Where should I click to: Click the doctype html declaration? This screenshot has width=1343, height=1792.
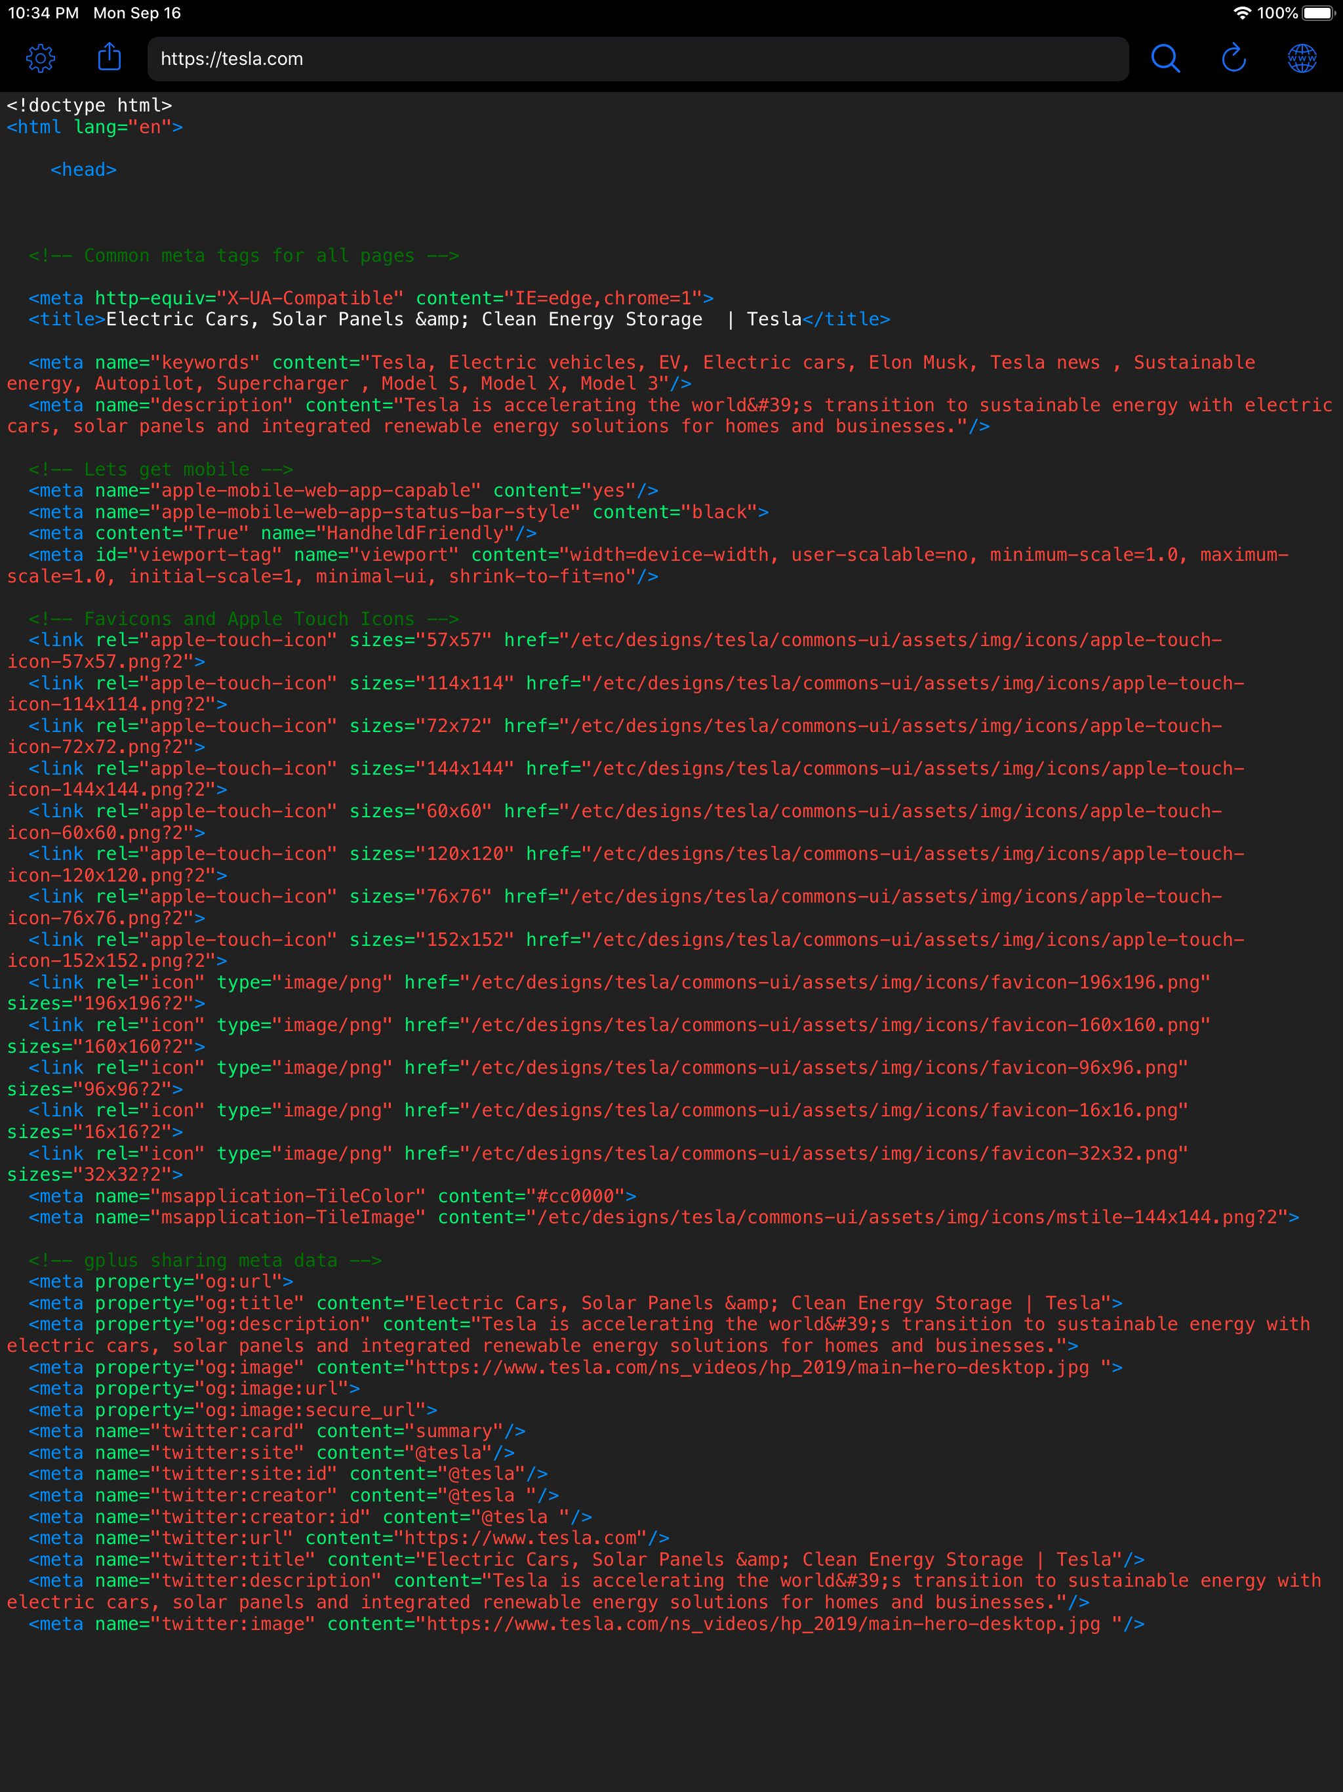click(89, 104)
